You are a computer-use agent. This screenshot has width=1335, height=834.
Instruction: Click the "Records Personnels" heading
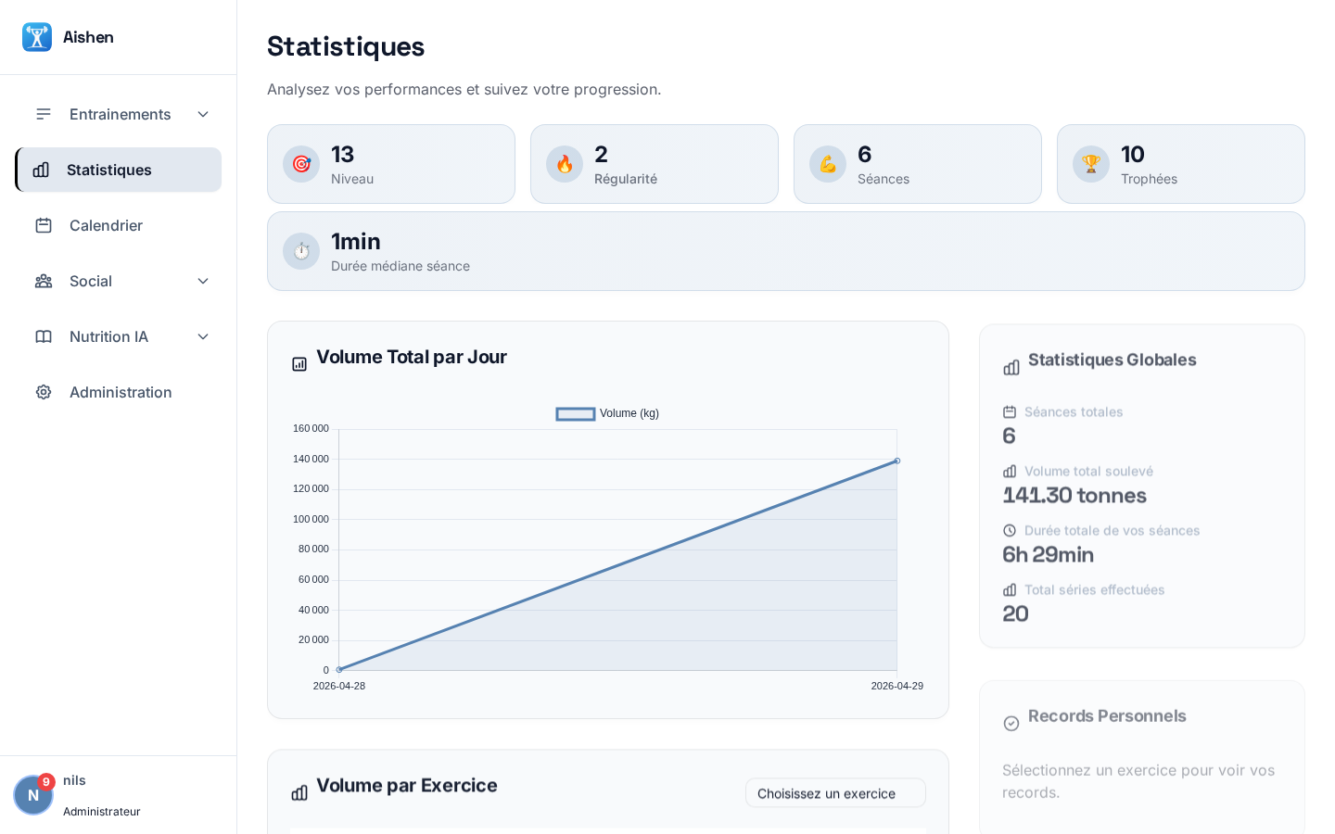coord(1107,715)
